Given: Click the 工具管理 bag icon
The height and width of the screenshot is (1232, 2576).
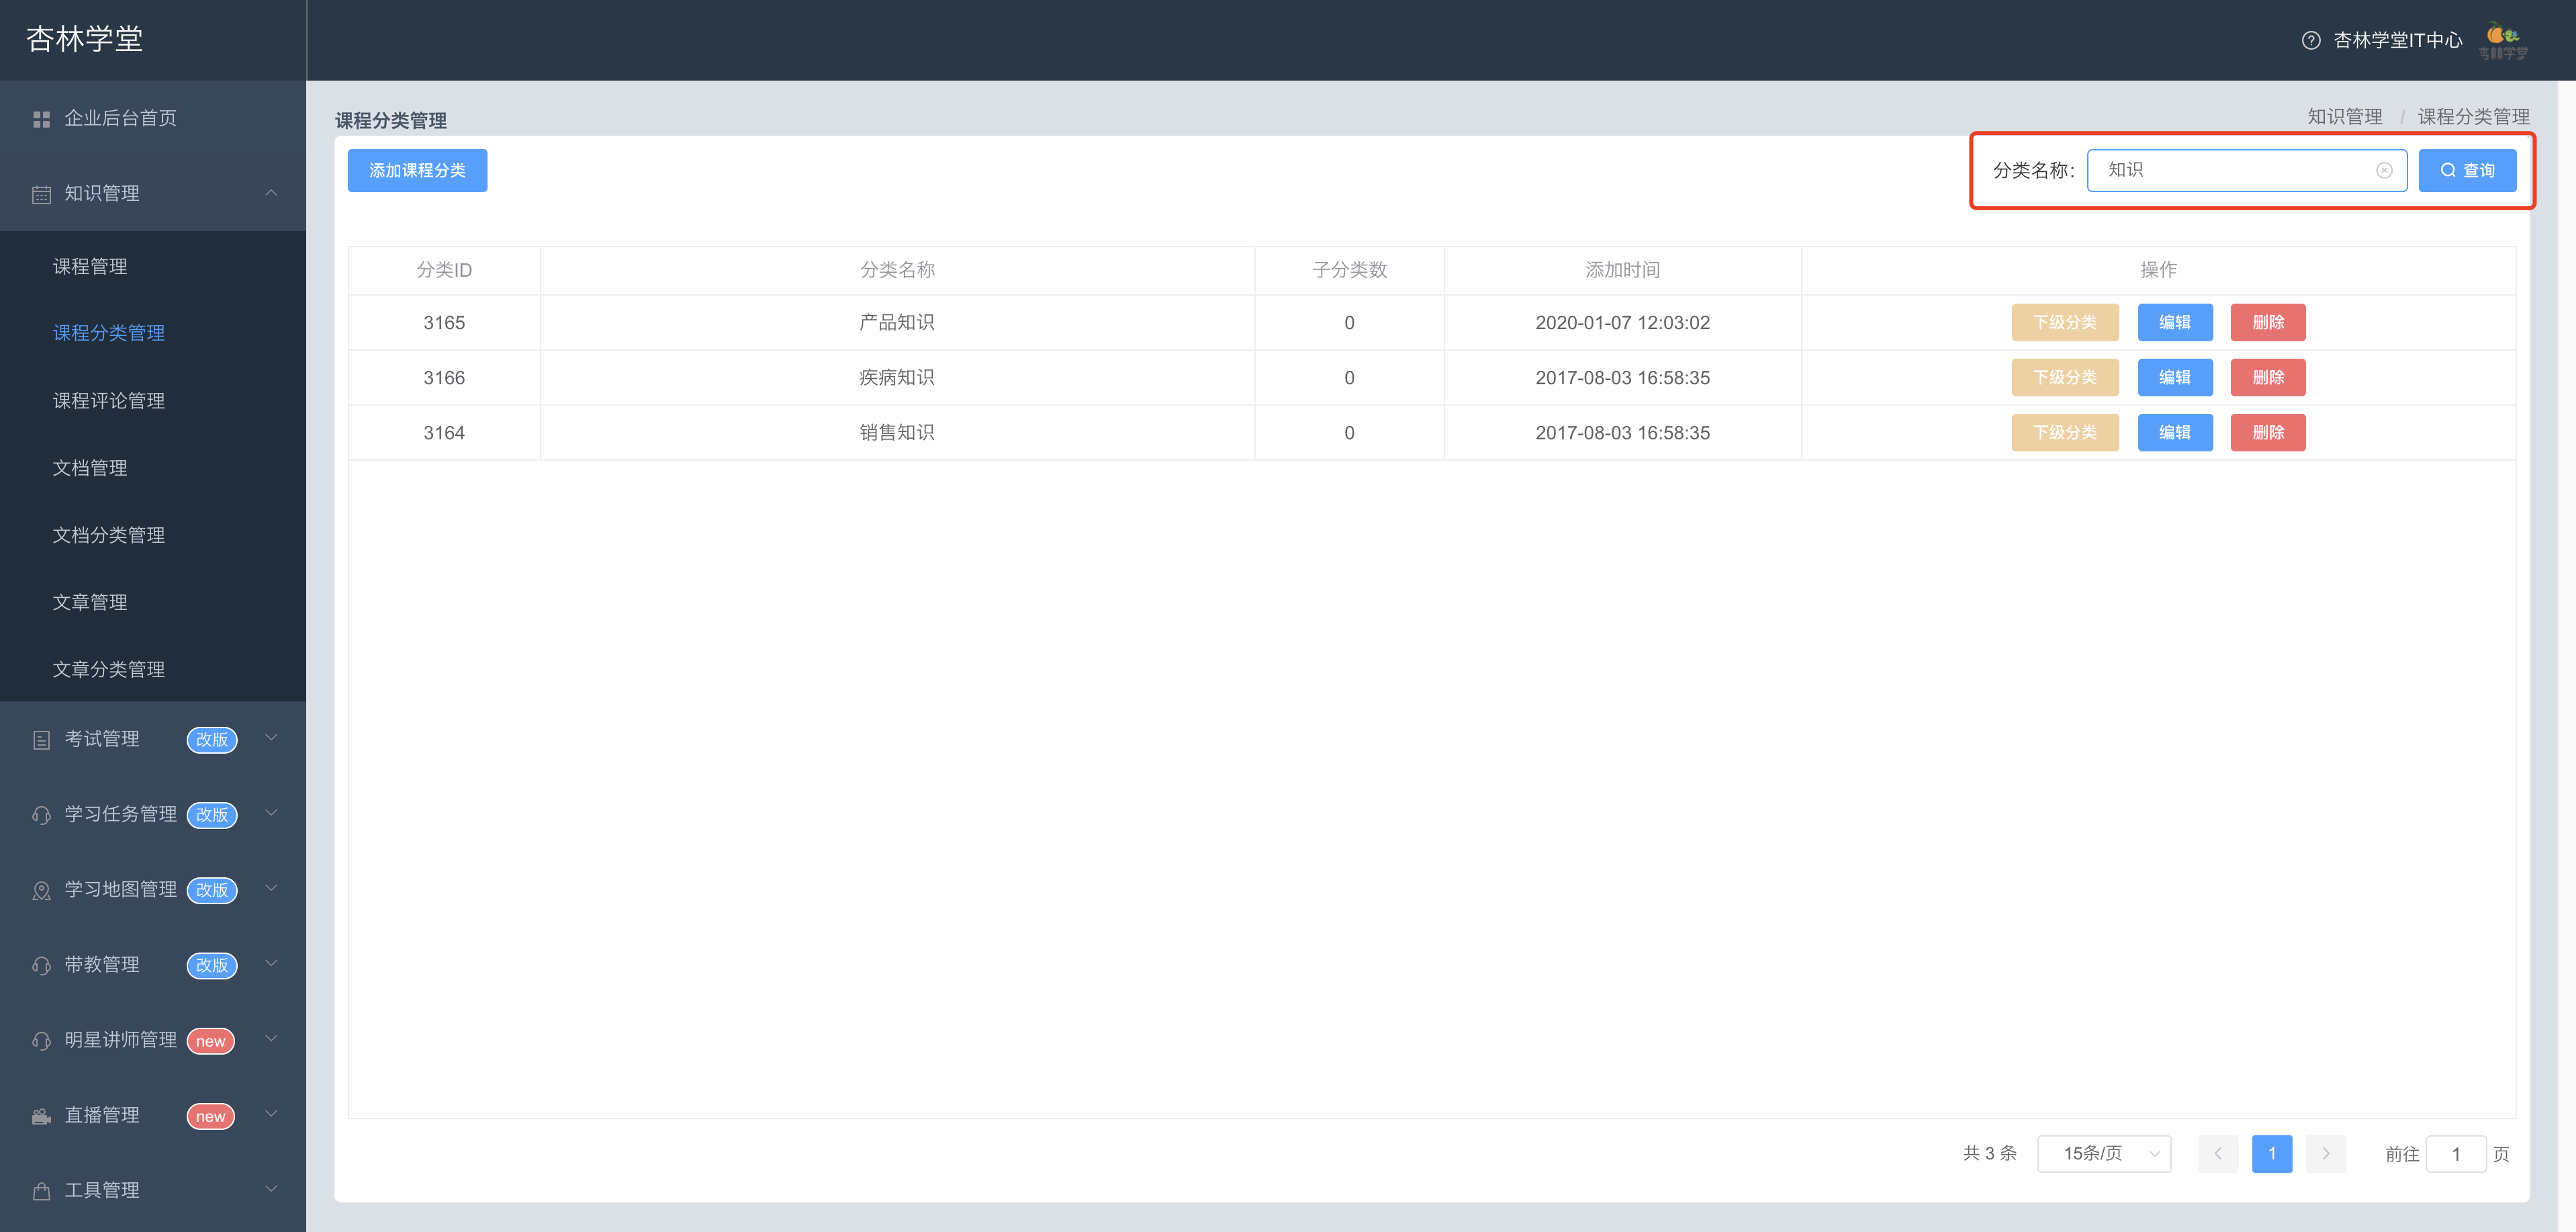Looking at the screenshot, I should click(x=41, y=1191).
